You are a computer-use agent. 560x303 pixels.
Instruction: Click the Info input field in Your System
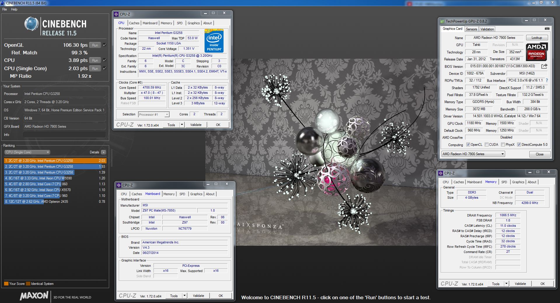[64, 135]
